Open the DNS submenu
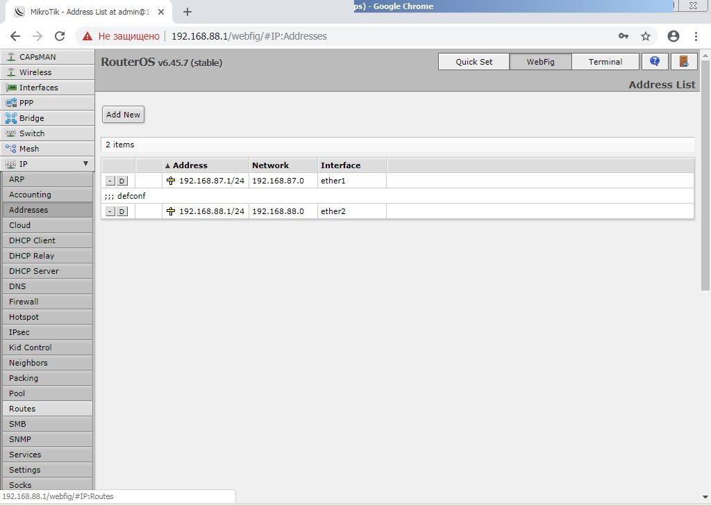 pyautogui.click(x=47, y=286)
